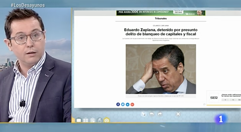The height and width of the screenshot is (132, 241).
Task: Open the video playlist icon
Action: pyautogui.click(x=93, y=120)
